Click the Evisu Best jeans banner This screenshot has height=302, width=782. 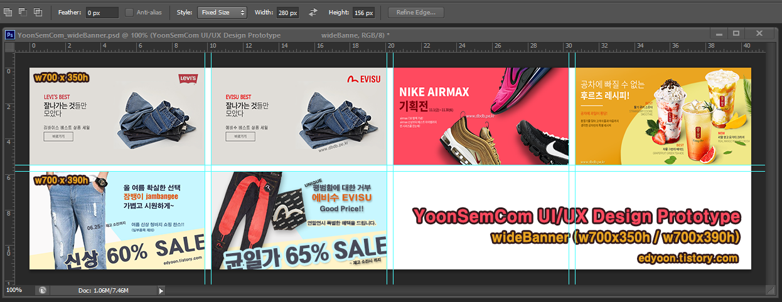(299, 117)
